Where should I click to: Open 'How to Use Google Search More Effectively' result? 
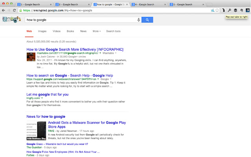point(75,49)
